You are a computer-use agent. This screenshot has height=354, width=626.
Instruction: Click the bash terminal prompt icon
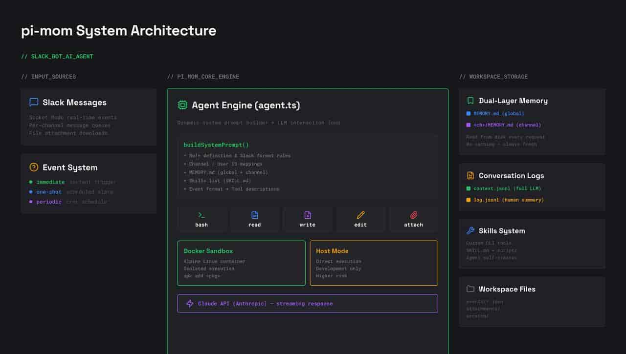[x=201, y=215]
